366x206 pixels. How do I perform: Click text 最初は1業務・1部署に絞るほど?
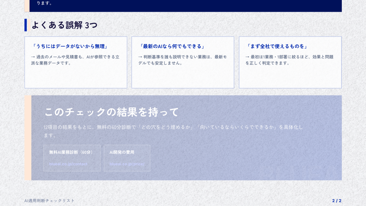[279, 57]
